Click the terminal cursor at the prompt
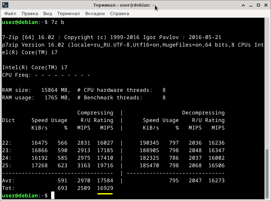 pos(53,195)
